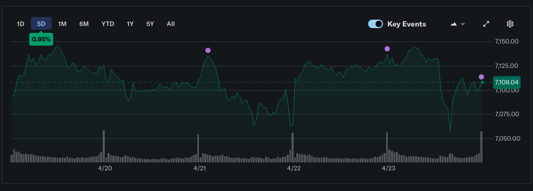Toggle the Key Events switch
This screenshot has height=191, width=533.
tap(376, 24)
